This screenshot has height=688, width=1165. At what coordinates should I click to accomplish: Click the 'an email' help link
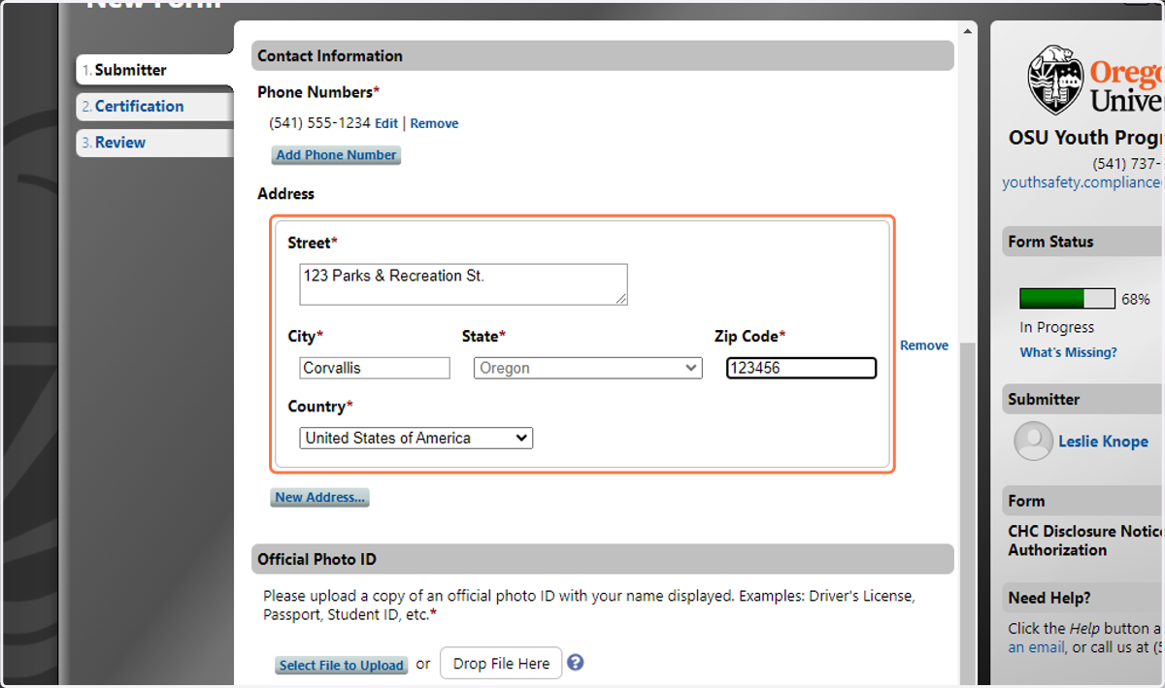click(x=1037, y=647)
